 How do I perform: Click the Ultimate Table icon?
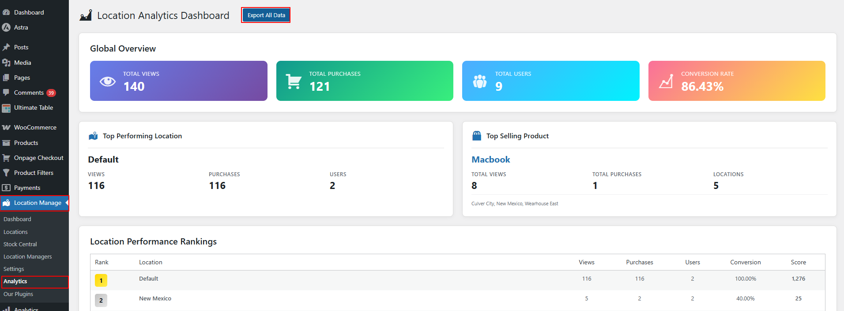click(6, 108)
